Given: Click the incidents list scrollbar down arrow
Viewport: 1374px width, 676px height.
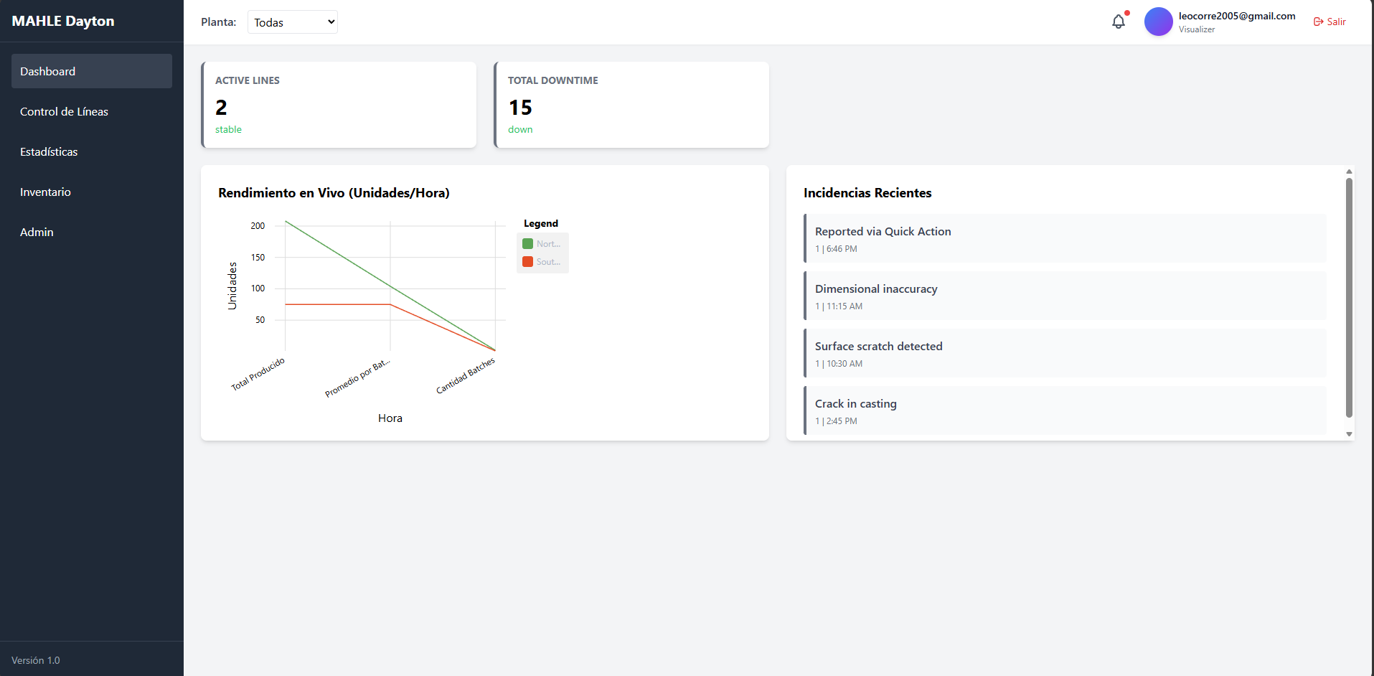Looking at the screenshot, I should click(x=1349, y=434).
